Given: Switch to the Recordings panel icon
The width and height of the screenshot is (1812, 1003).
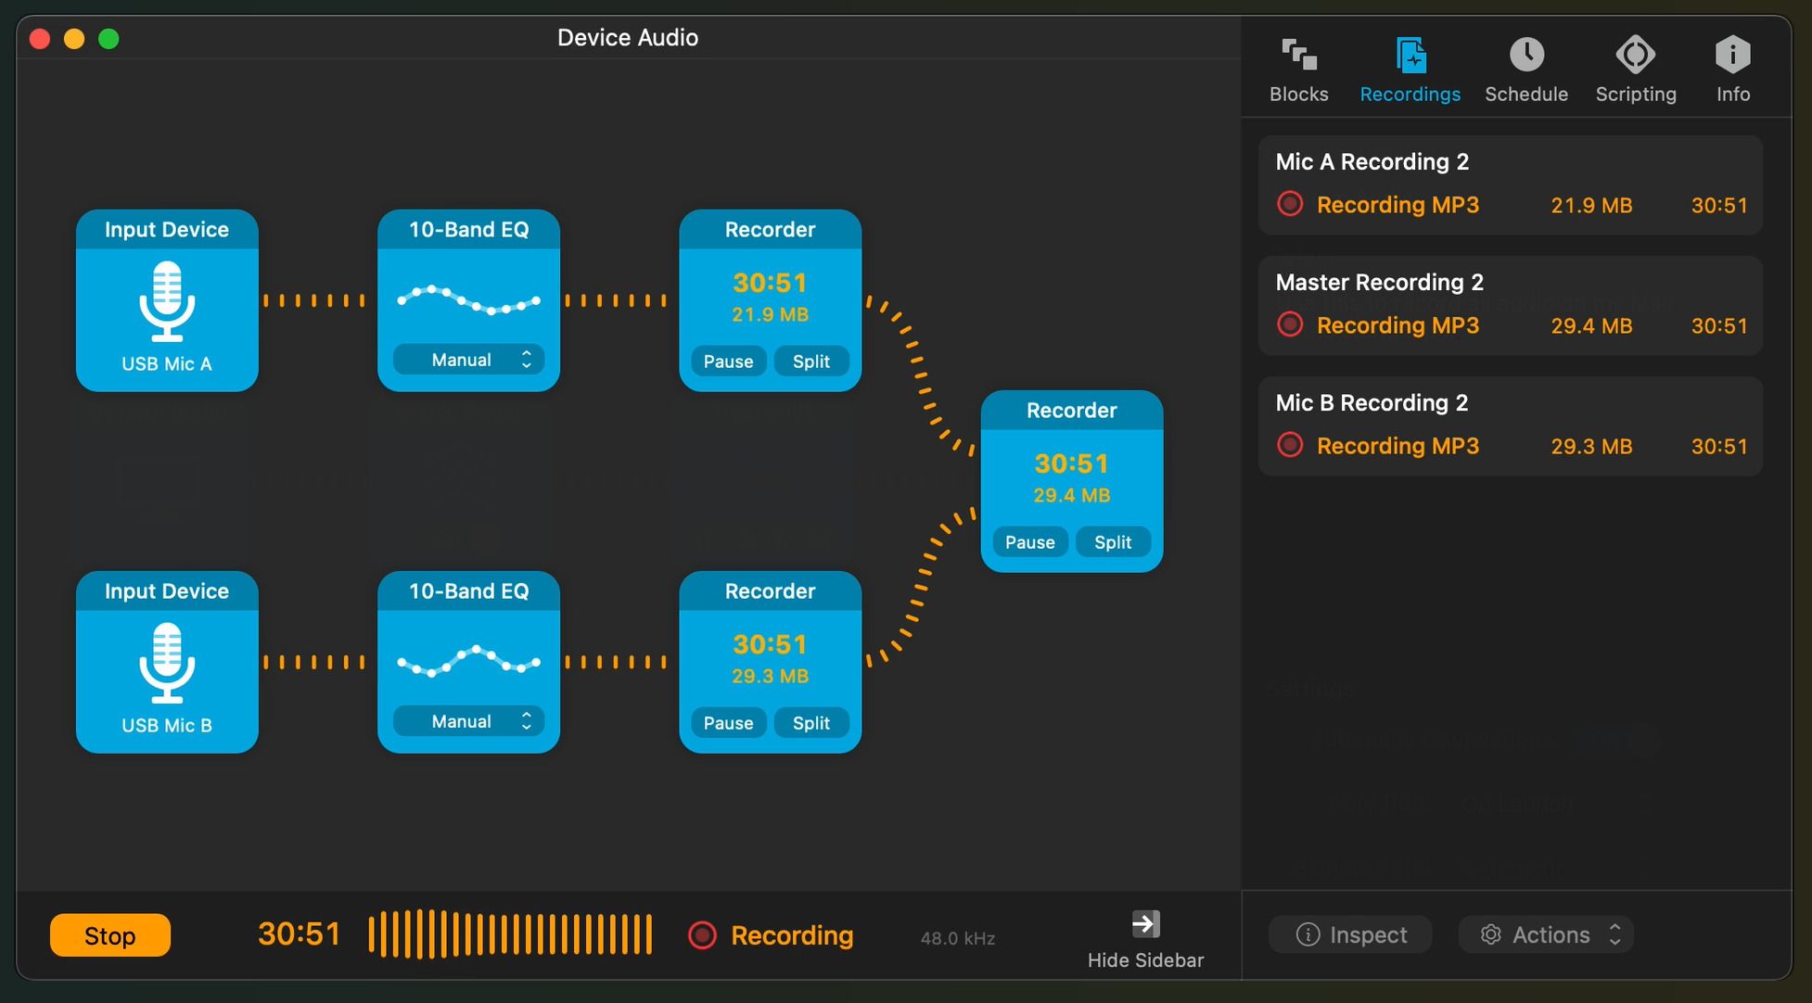Looking at the screenshot, I should tap(1410, 56).
